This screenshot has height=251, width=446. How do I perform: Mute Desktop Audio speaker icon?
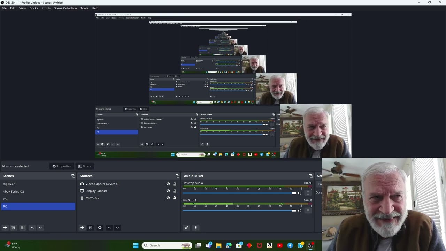tap(299, 193)
